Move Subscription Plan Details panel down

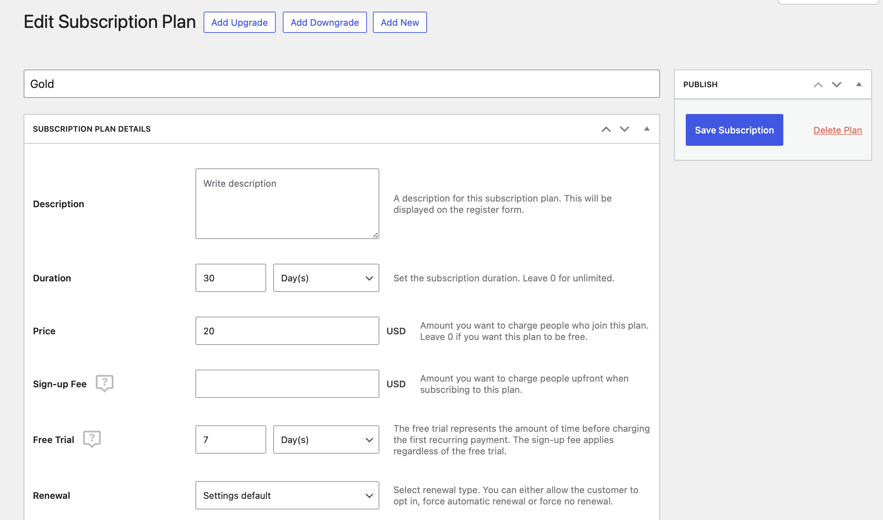click(625, 129)
